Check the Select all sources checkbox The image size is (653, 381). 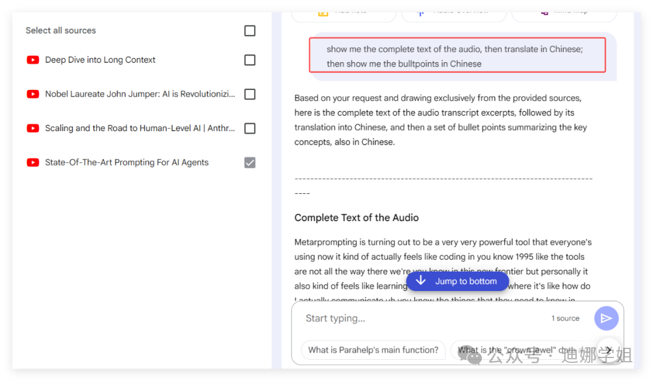(x=250, y=31)
